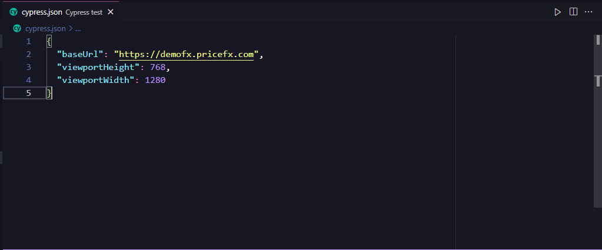Click line number 3 in the gutter

pyautogui.click(x=28, y=67)
